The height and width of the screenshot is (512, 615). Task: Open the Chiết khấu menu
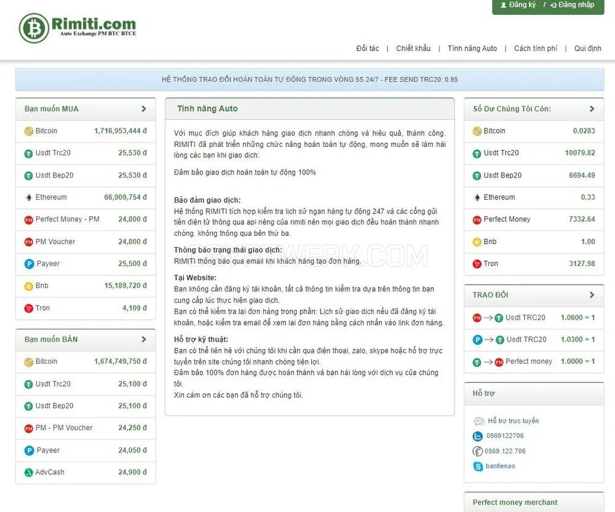pos(413,49)
